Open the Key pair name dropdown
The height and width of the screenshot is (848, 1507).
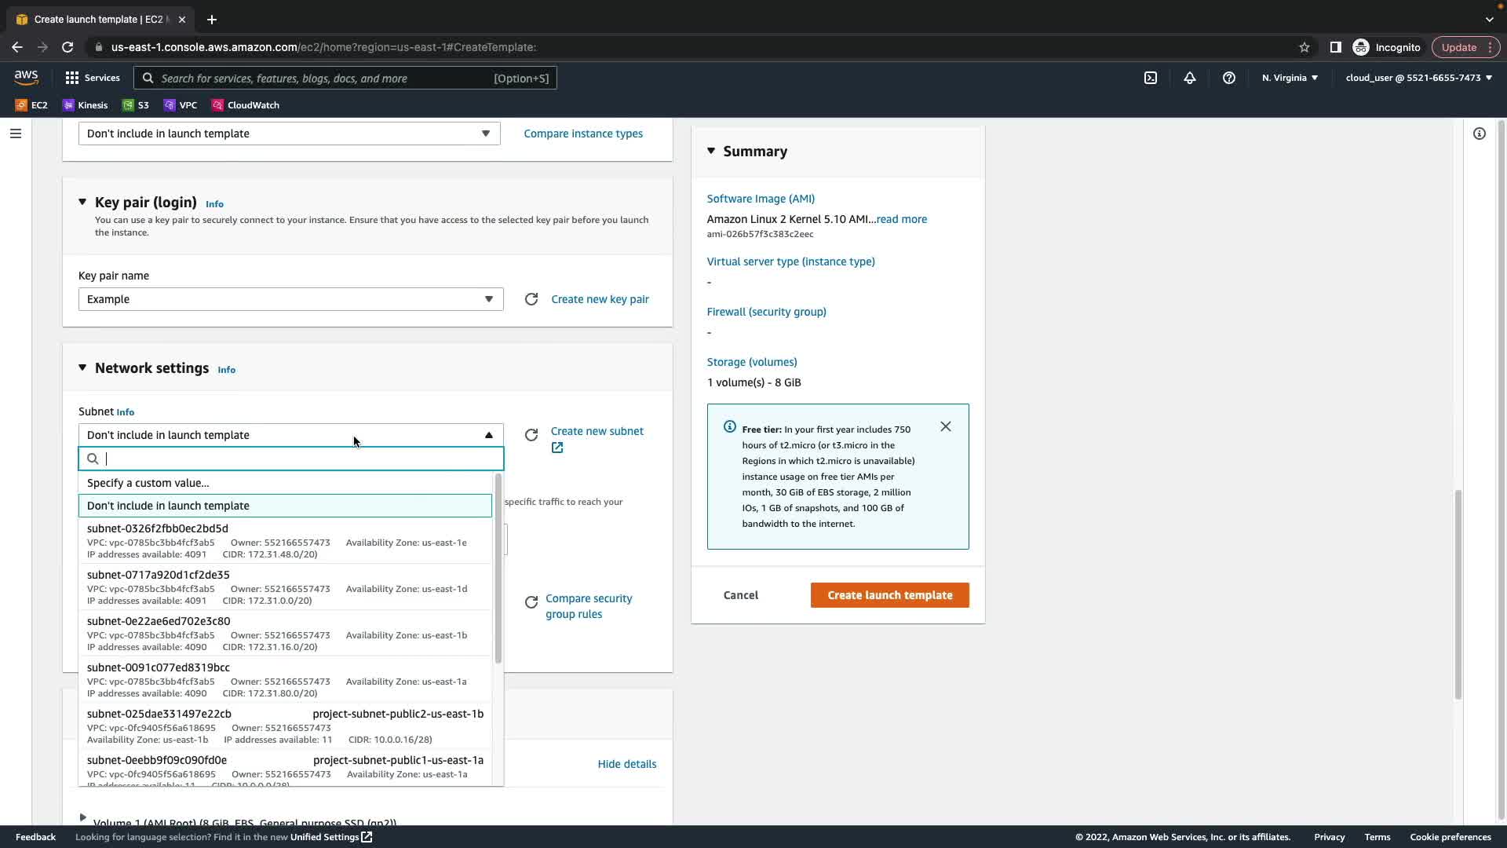(290, 299)
